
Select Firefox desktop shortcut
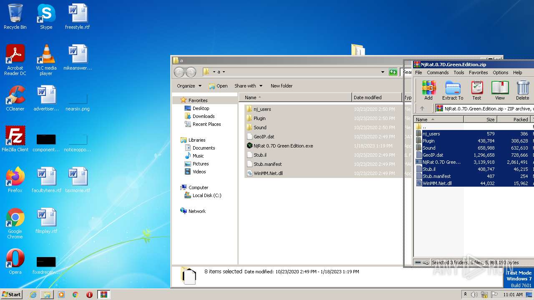coord(15,180)
